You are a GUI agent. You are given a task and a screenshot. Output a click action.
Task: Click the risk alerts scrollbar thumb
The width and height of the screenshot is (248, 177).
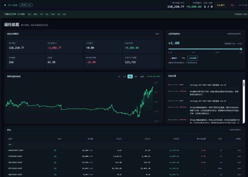tap(244, 84)
